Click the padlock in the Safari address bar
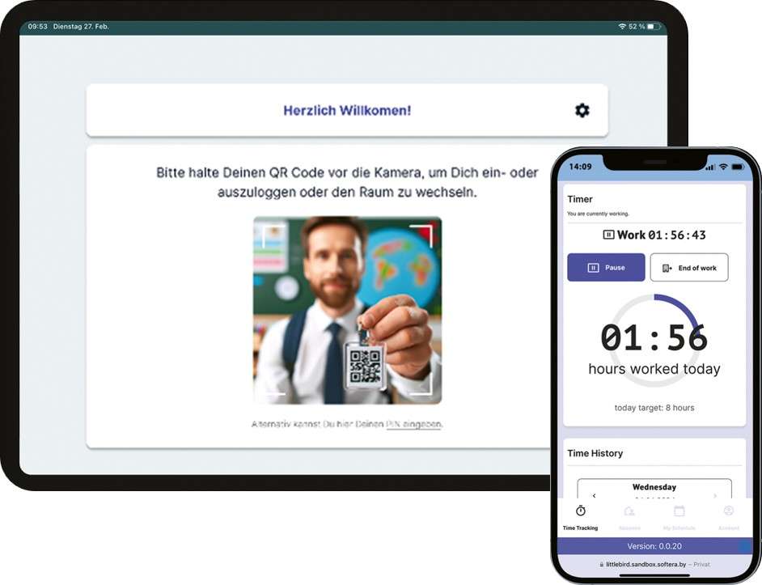Screen dimensions: 762x585 (601, 564)
